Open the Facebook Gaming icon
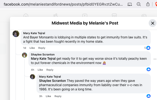 point(144,15)
